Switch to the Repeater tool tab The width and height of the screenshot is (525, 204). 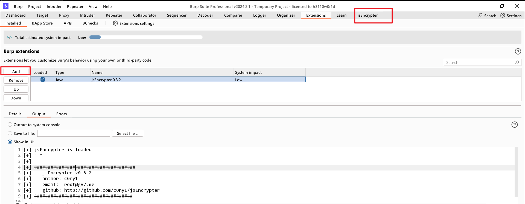pyautogui.click(x=114, y=15)
